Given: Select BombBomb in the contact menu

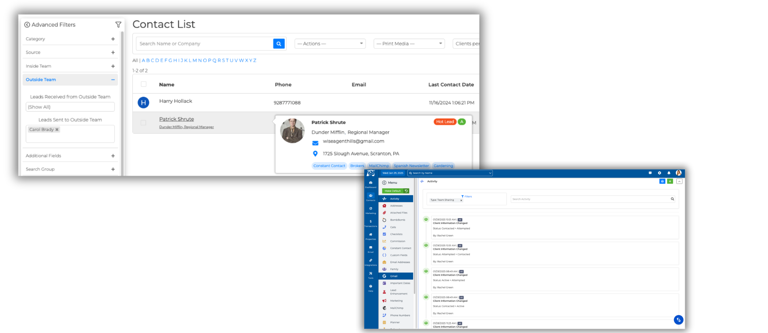Looking at the screenshot, I should (396, 220).
